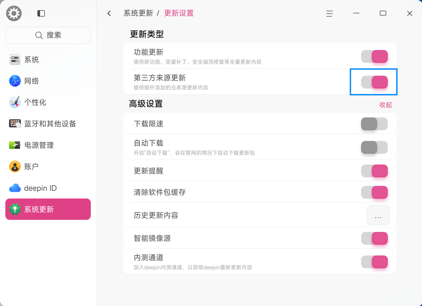
Task: Click the deepin ID cloud icon
Action: click(15, 188)
